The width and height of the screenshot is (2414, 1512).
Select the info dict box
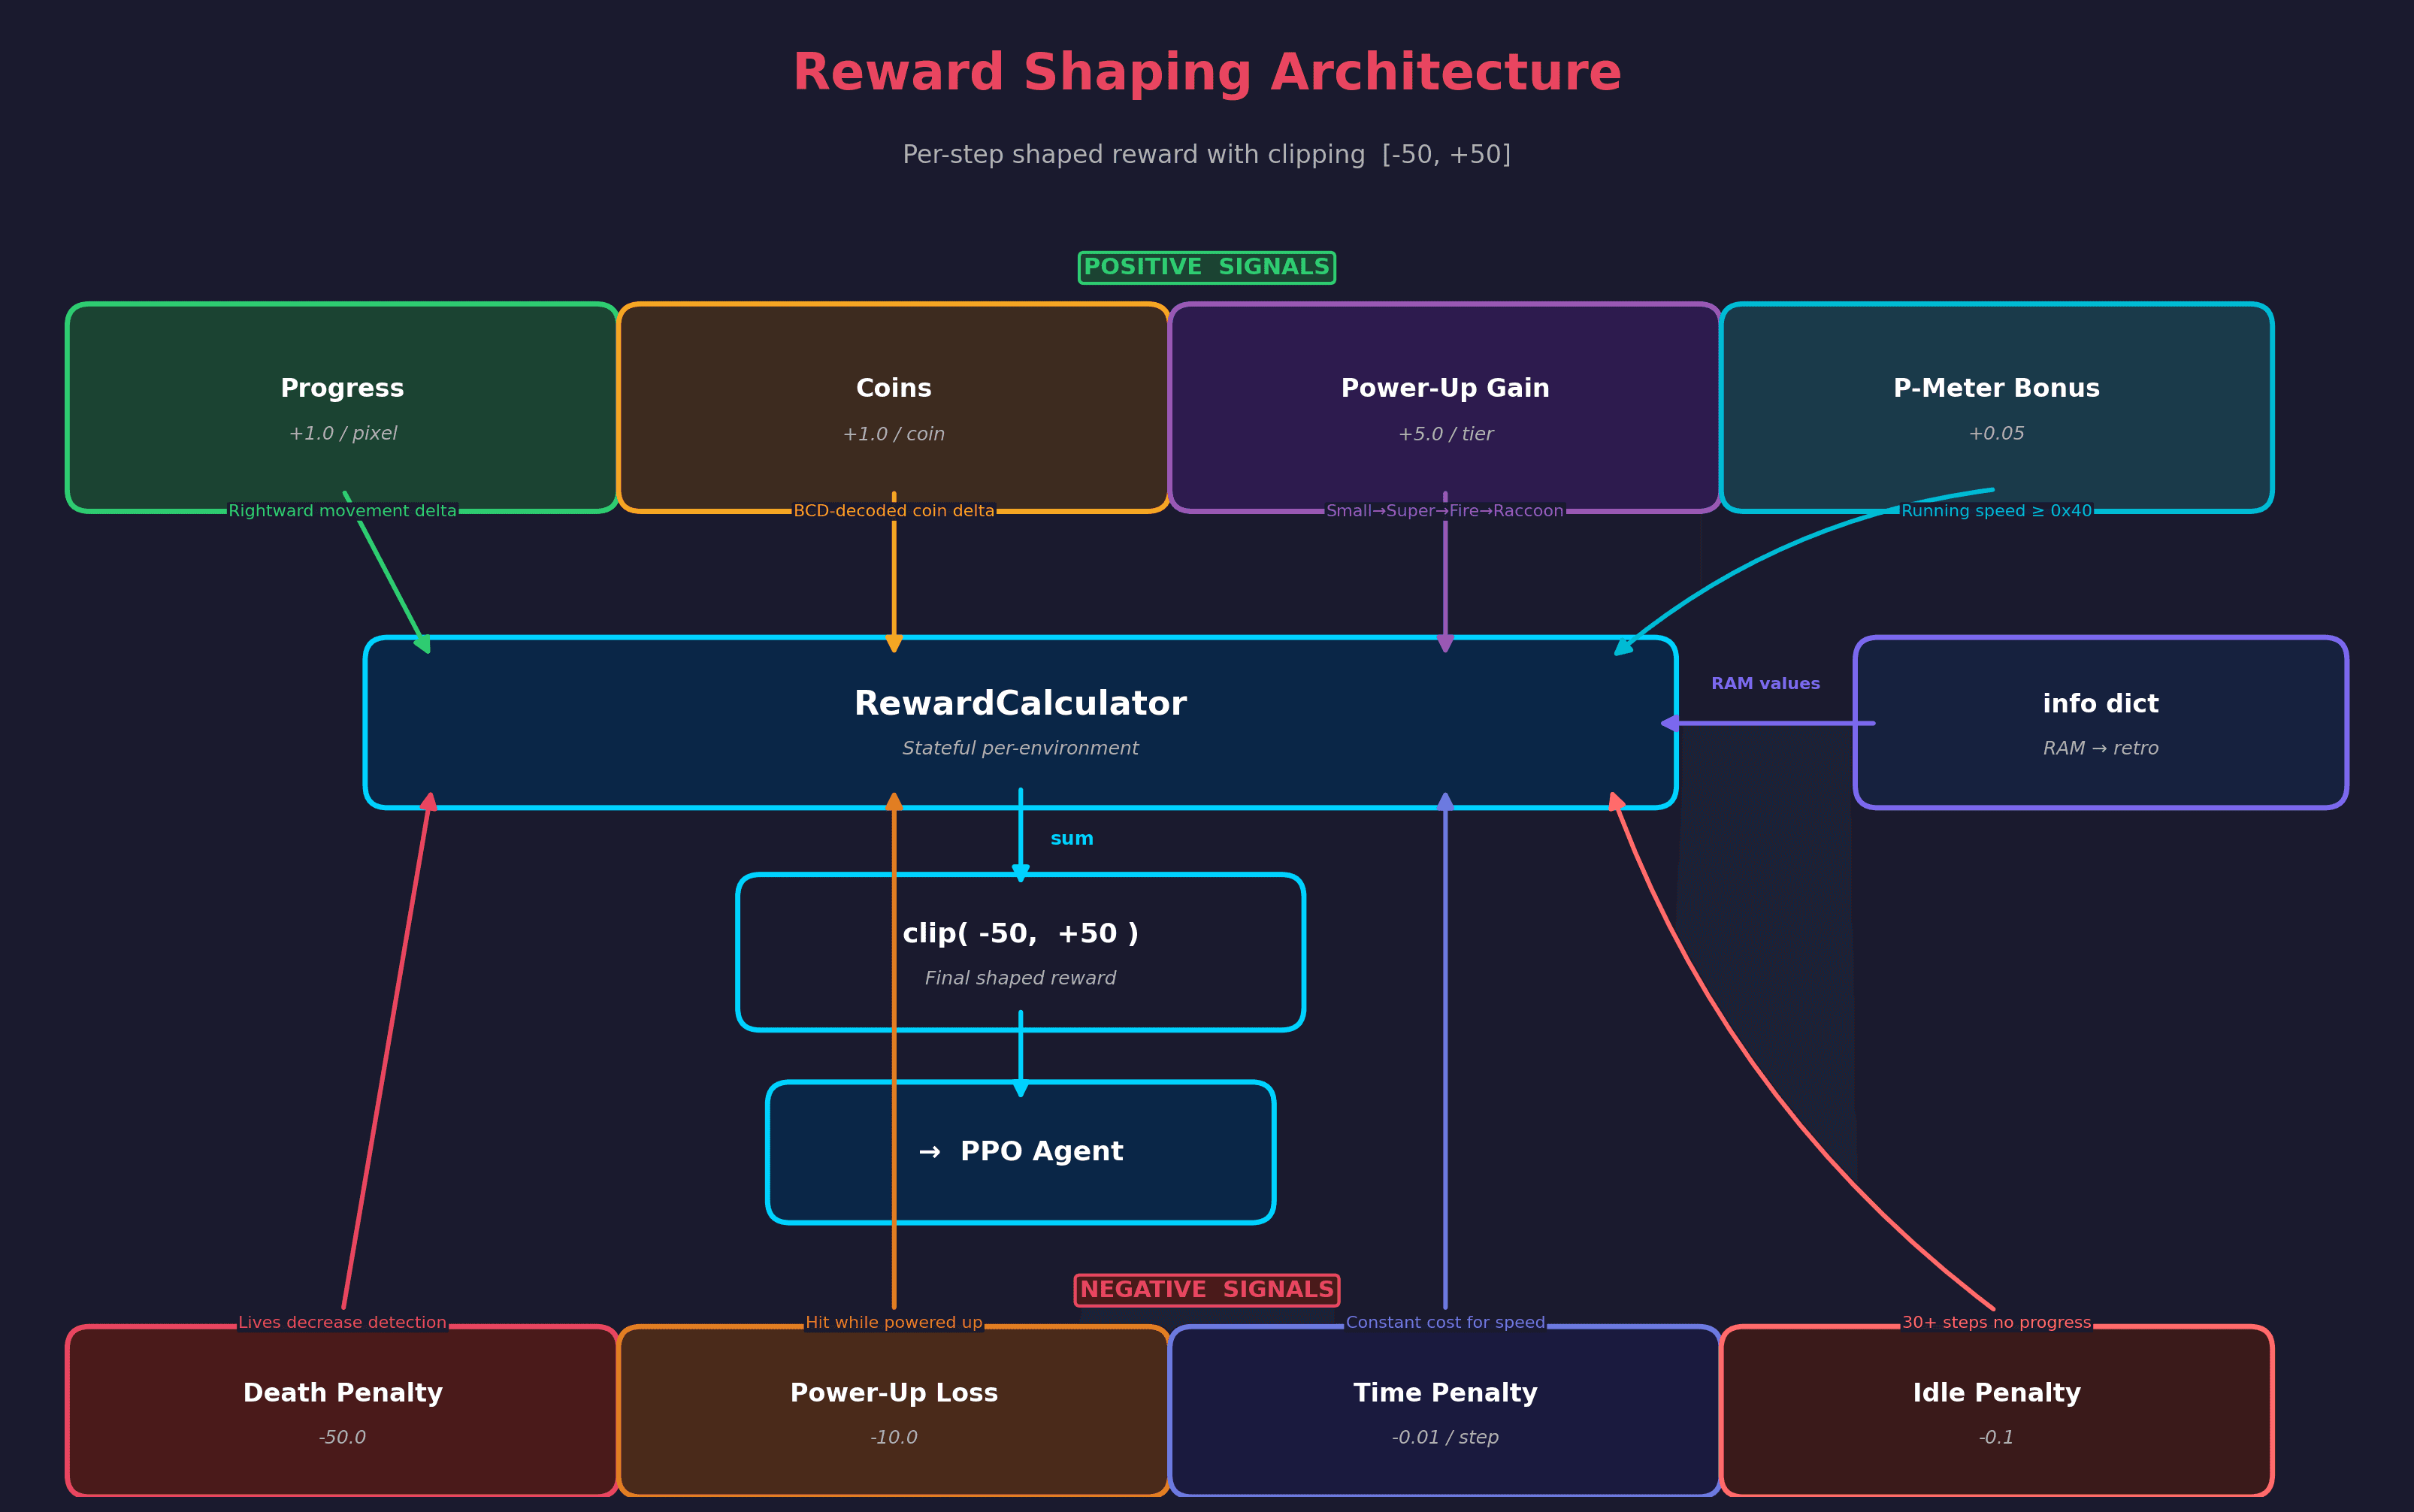pyautogui.click(x=2100, y=721)
